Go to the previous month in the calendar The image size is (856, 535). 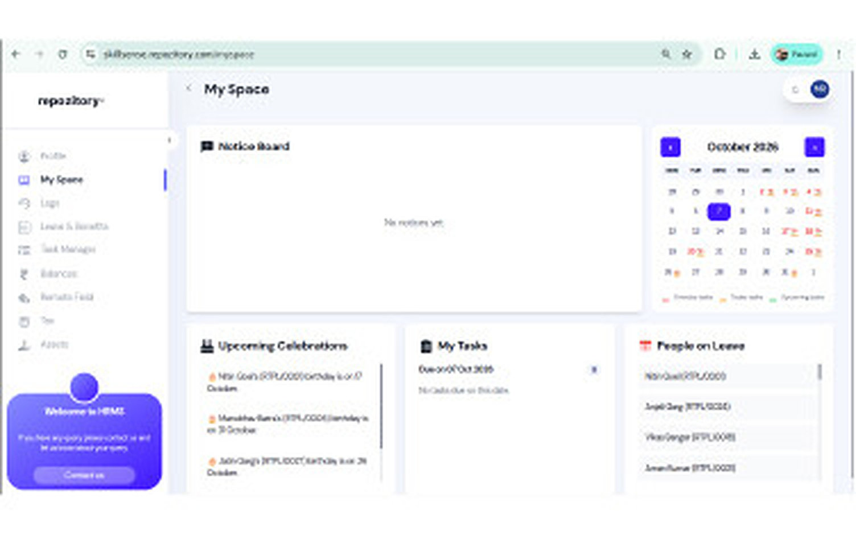pos(670,147)
